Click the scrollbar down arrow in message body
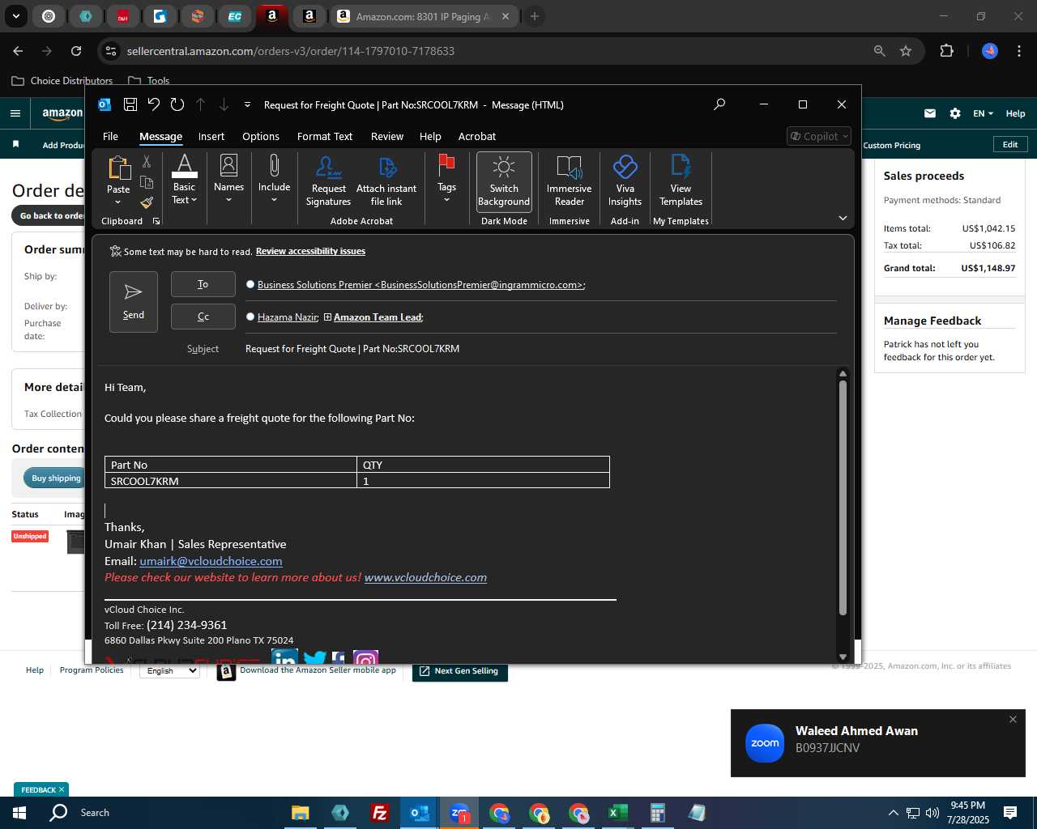The width and height of the screenshot is (1037, 829). coord(843,656)
